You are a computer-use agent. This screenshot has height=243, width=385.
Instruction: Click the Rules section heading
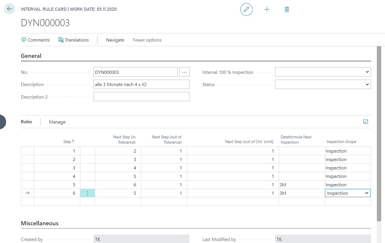26,122
